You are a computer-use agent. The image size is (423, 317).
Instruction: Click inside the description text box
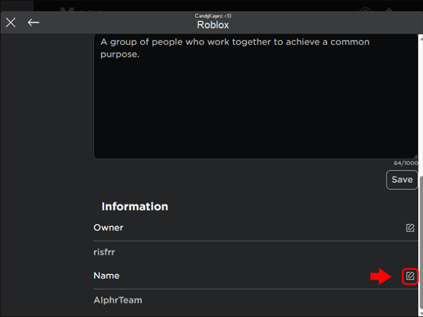pos(256,96)
